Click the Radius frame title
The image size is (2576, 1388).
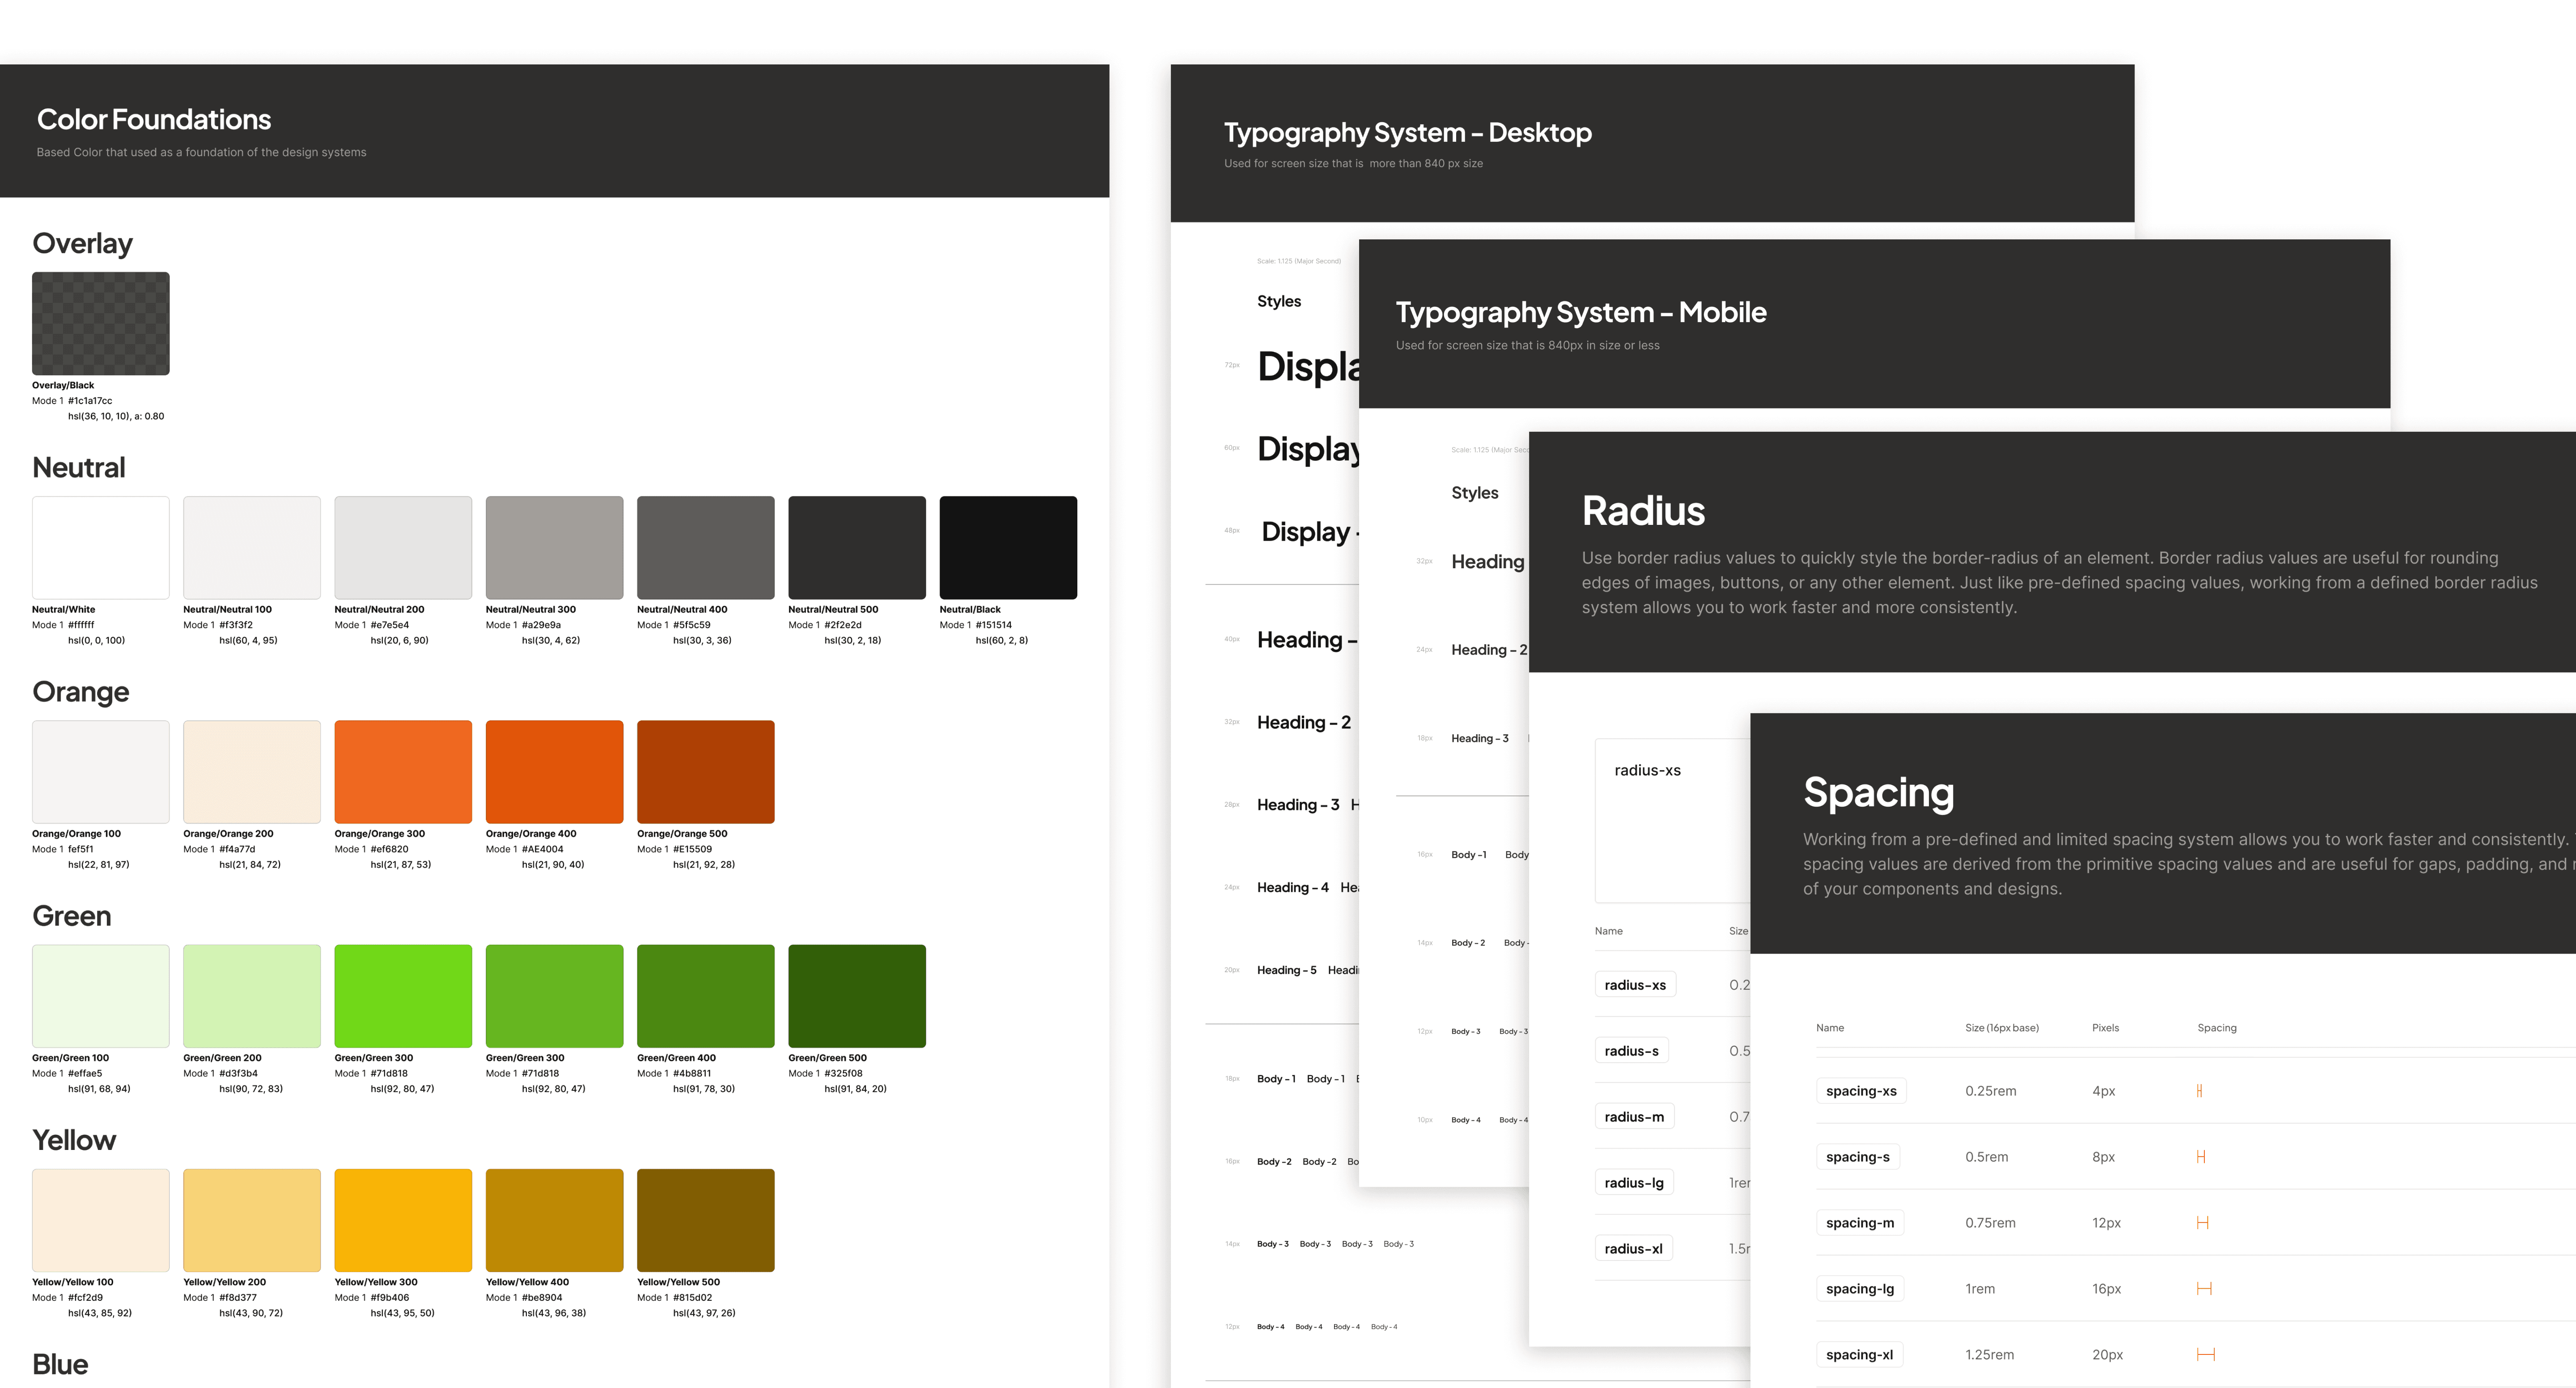[1643, 511]
